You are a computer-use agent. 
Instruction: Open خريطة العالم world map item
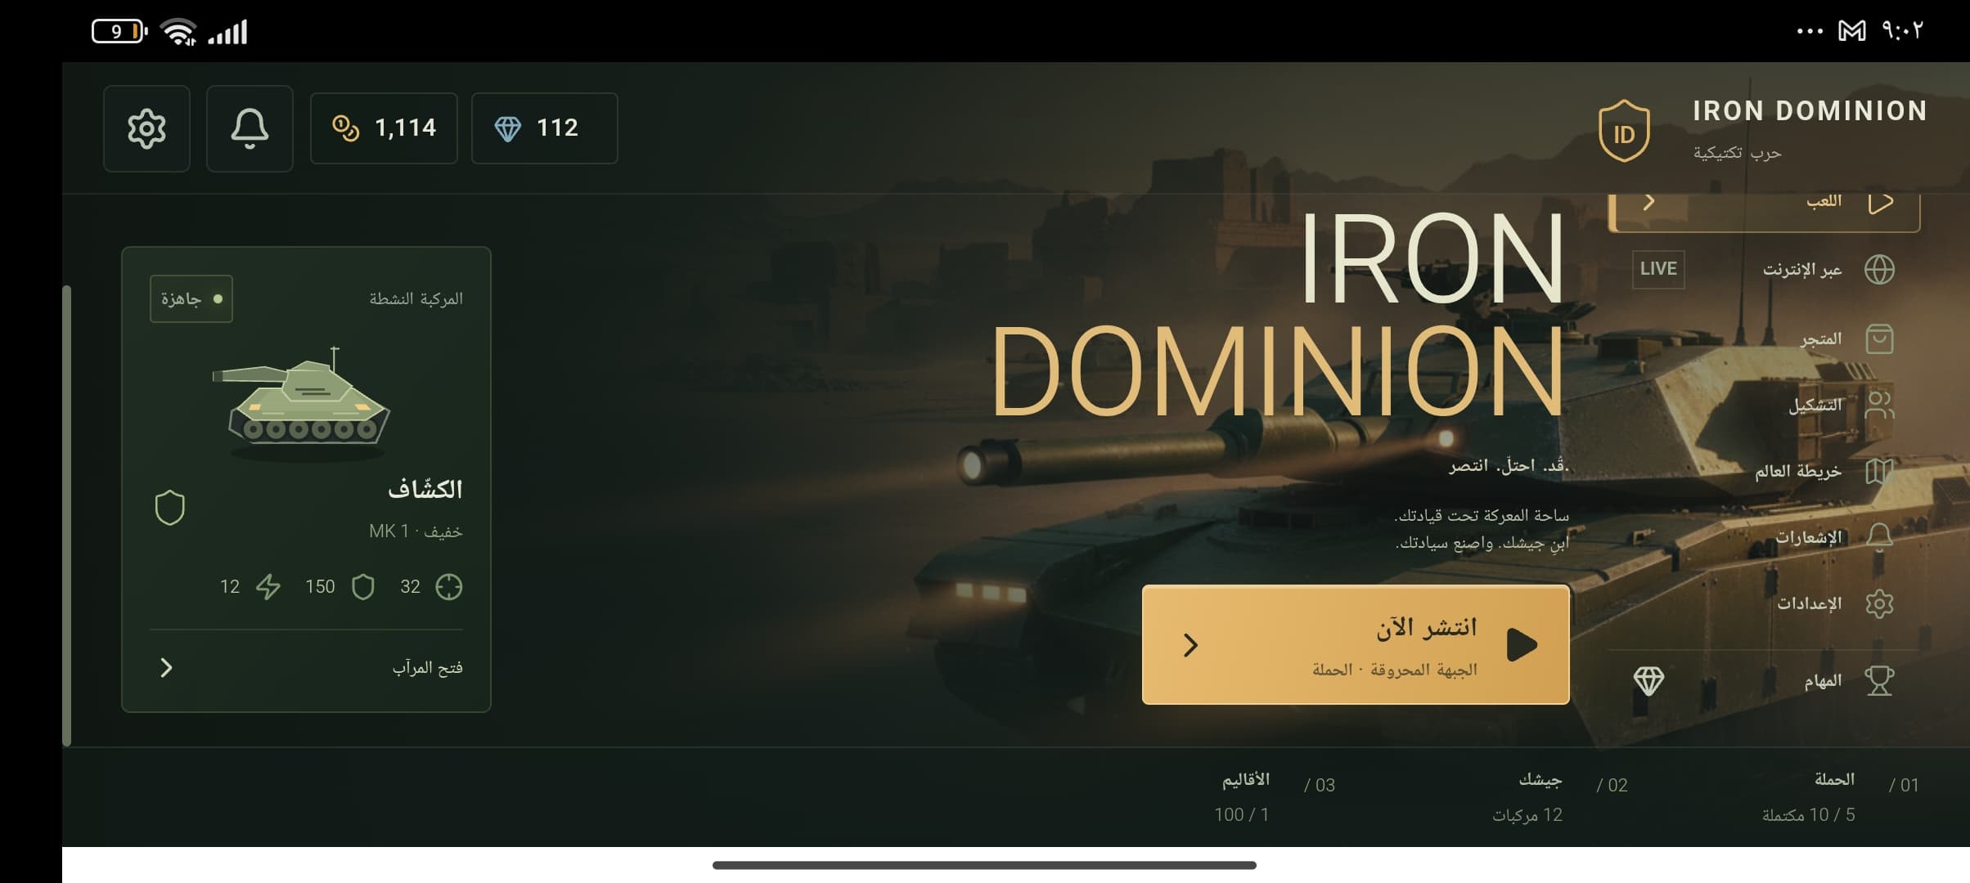tap(1764, 471)
